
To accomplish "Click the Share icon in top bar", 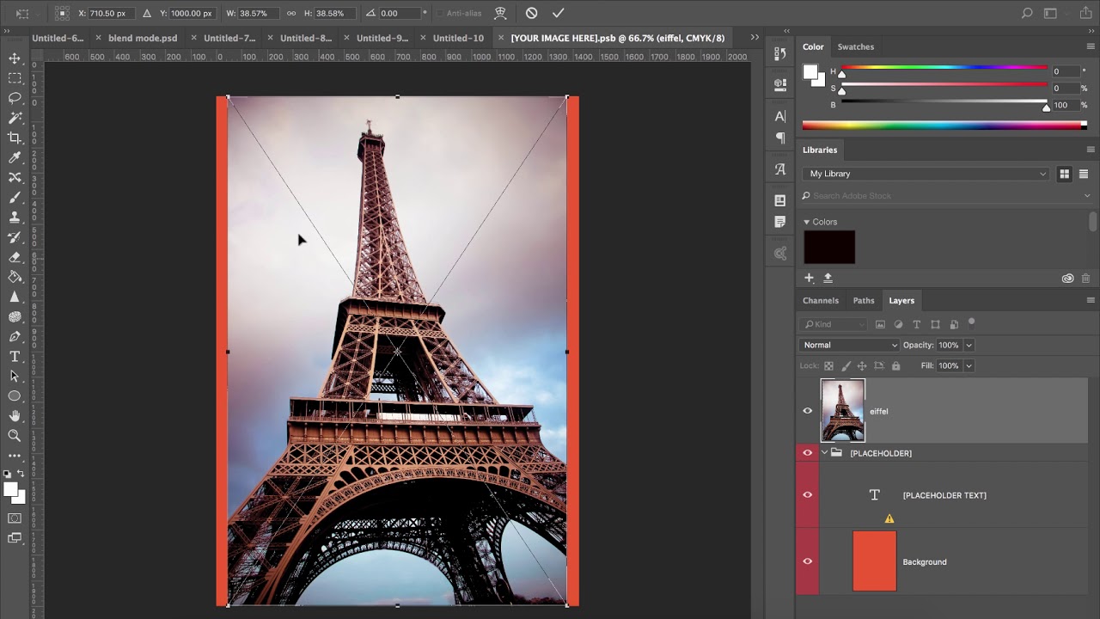I will pos(1085,13).
